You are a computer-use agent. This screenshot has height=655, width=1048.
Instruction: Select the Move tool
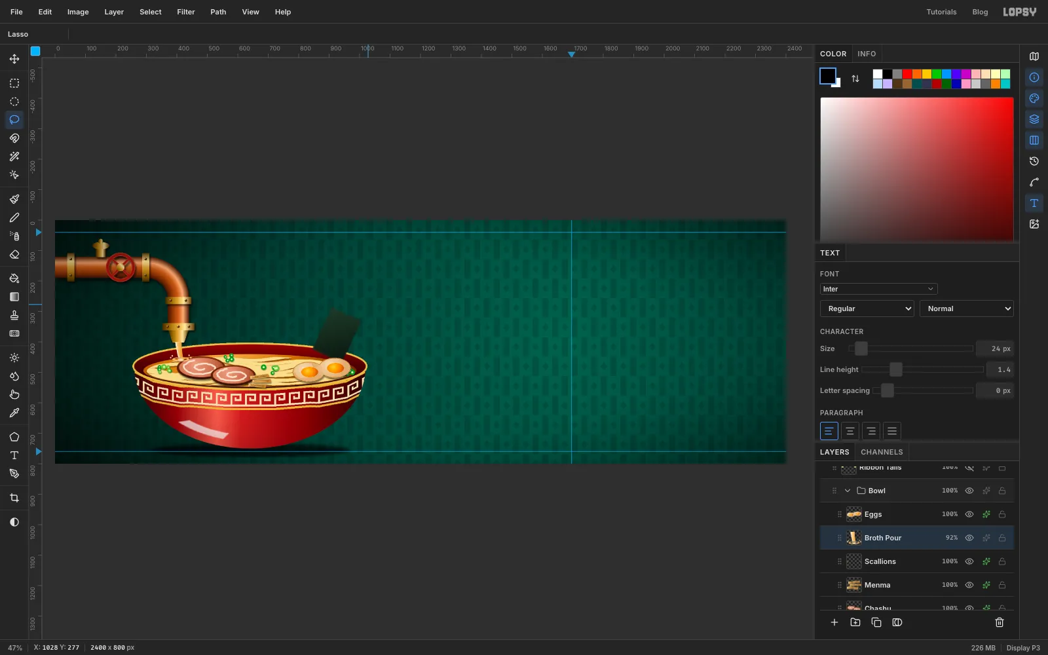[x=14, y=59]
